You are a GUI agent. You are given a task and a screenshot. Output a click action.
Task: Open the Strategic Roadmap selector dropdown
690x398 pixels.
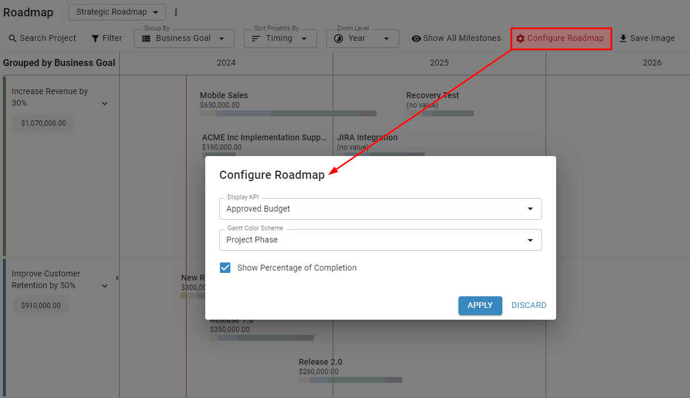pyautogui.click(x=116, y=12)
